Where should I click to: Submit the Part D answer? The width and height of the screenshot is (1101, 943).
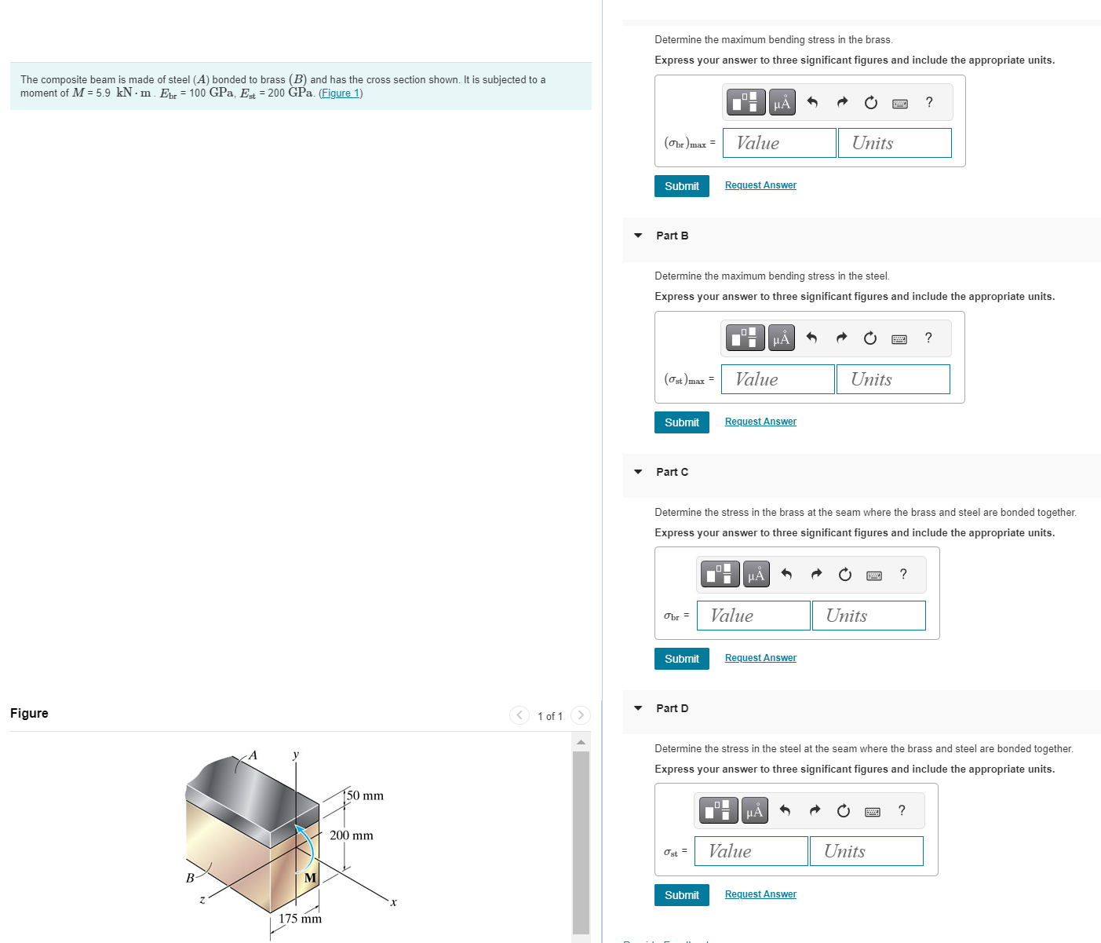[682, 895]
